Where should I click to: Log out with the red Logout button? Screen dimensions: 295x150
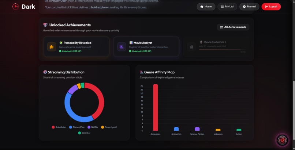point(271,7)
